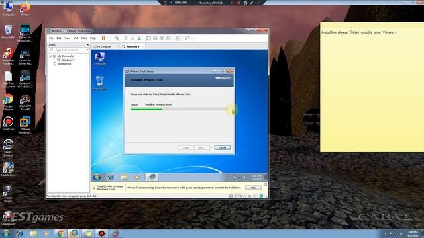Click the thumbnail bar view toolbar icon
The width and height of the screenshot is (424, 238).
pyautogui.click(x=155, y=38)
